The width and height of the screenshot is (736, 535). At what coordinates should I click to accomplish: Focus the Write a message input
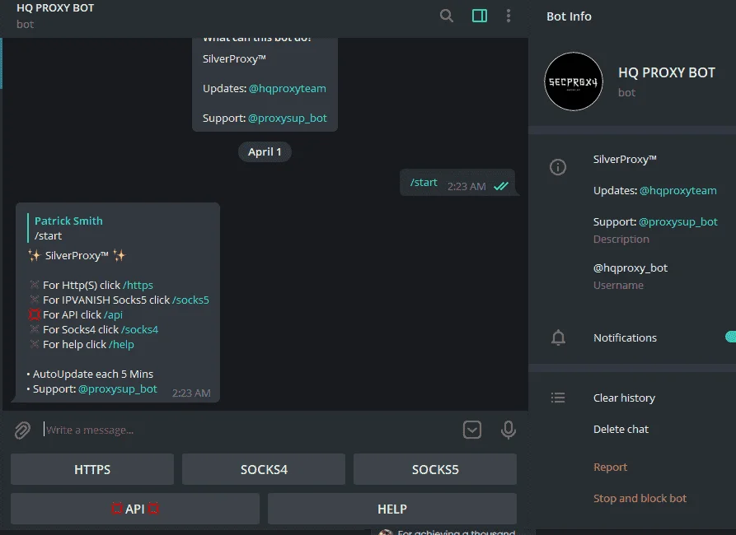[249, 430]
